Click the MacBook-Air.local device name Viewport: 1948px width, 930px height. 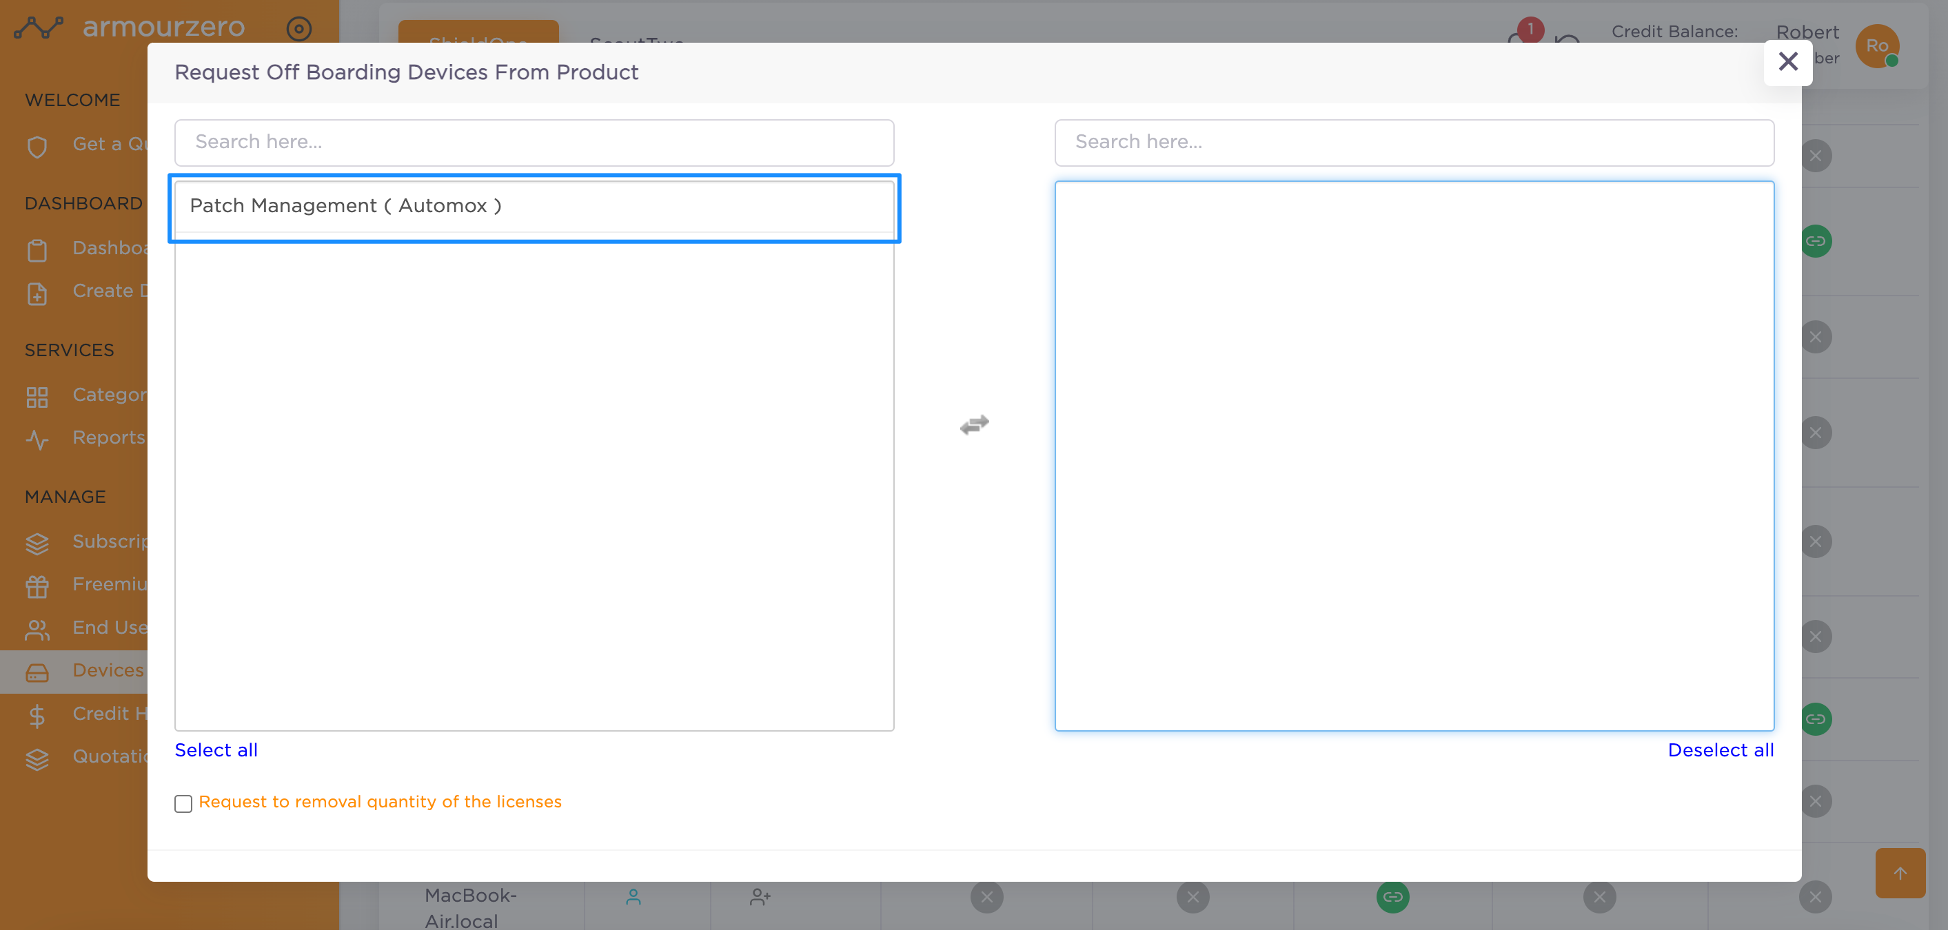470,907
